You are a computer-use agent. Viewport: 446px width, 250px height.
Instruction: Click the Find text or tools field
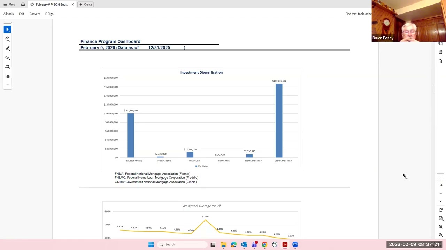point(358,14)
